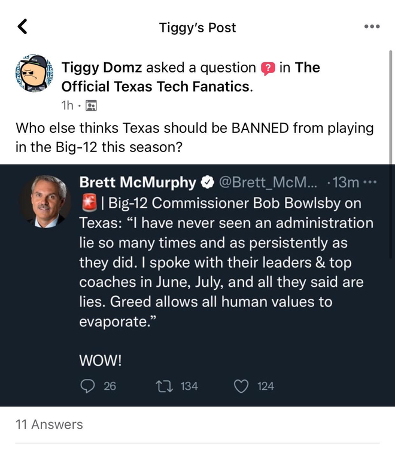The image size is (395, 449).
Task: Tap the red siren emoji in tweet
Action: (88, 203)
